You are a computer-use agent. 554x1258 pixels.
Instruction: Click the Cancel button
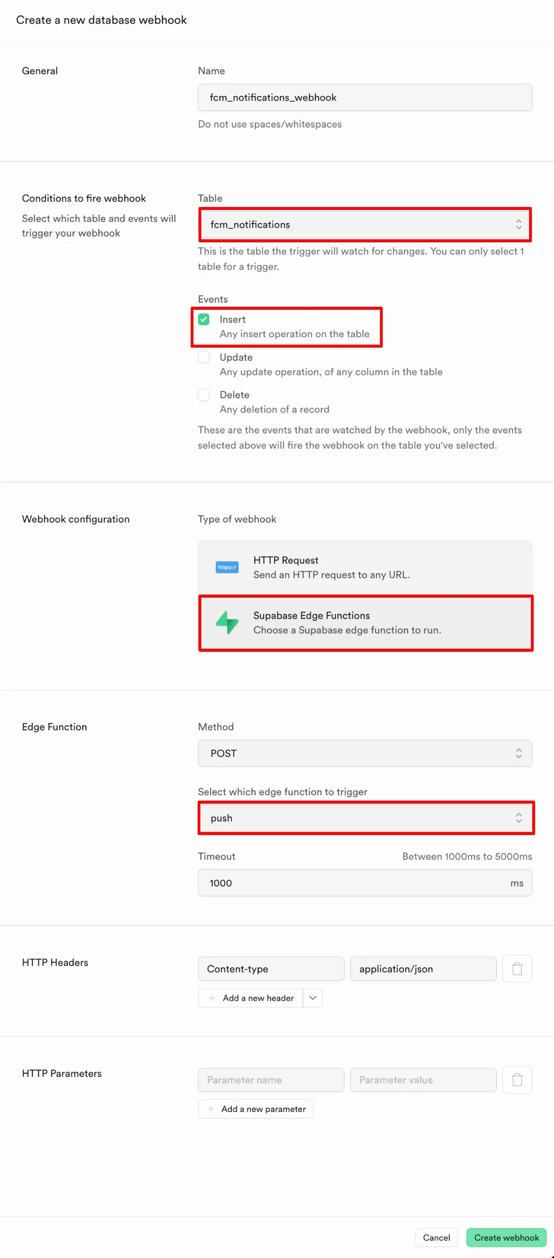pyautogui.click(x=436, y=1238)
